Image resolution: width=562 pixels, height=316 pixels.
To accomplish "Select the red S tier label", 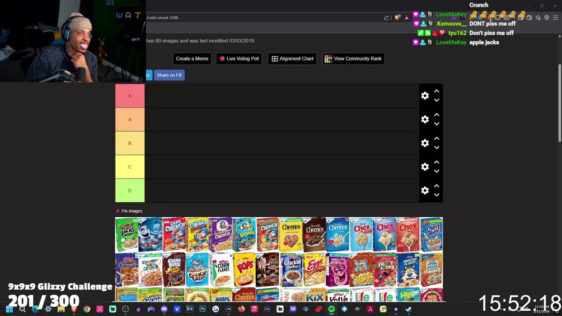I will [x=130, y=96].
